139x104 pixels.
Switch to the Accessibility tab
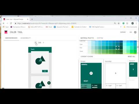[25, 38]
